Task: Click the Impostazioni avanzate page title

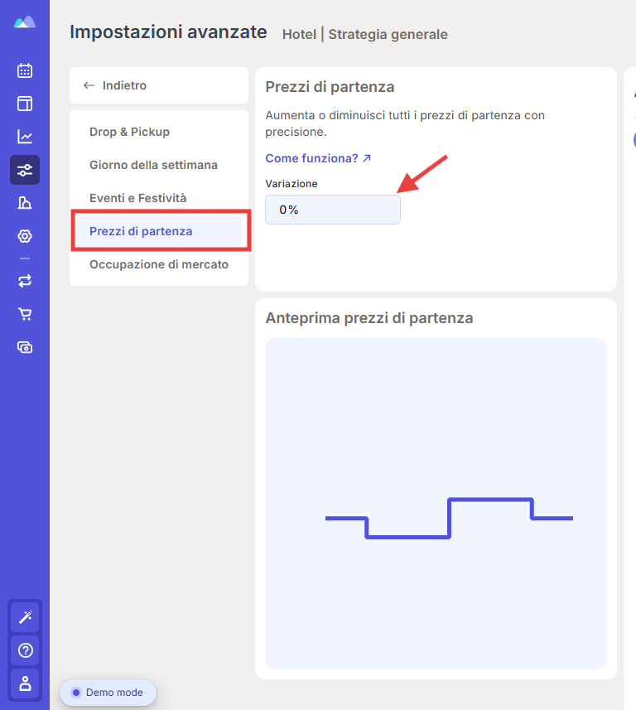Action: (x=168, y=32)
